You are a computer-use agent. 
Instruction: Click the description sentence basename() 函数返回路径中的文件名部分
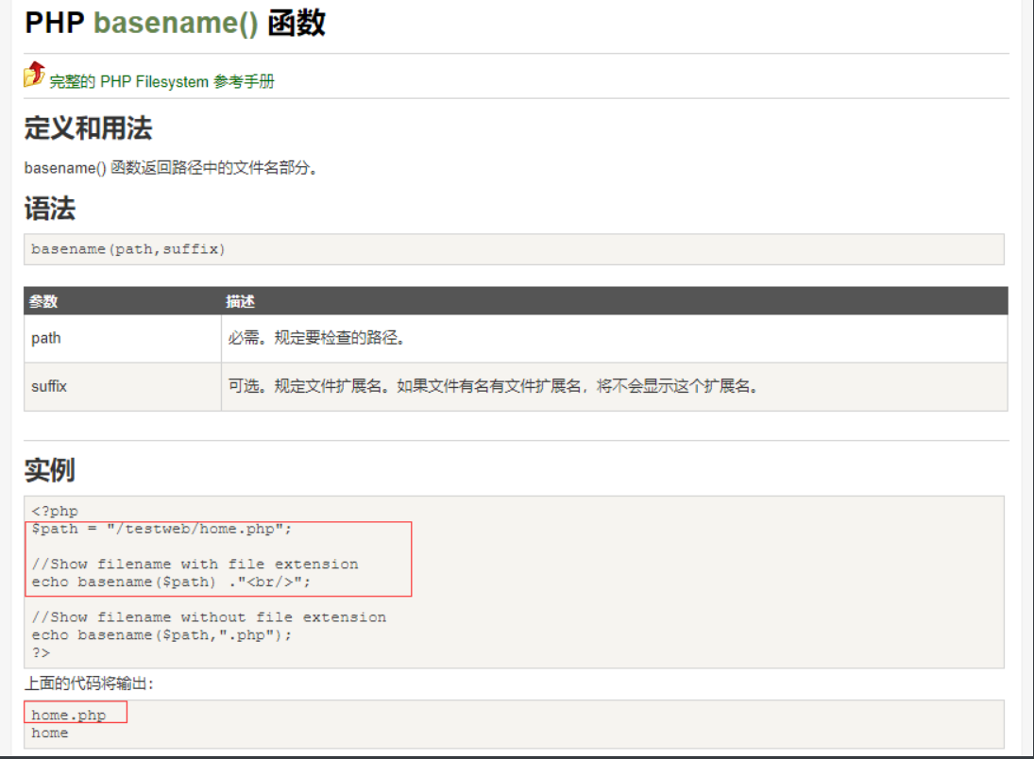click(x=171, y=168)
